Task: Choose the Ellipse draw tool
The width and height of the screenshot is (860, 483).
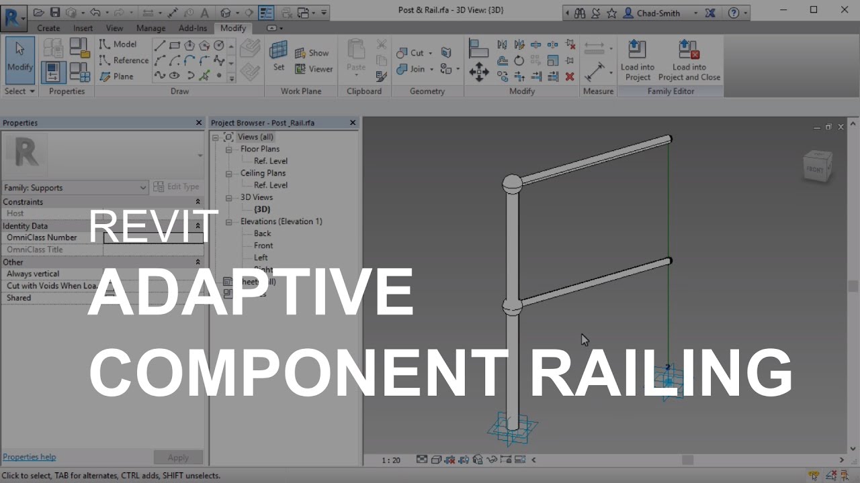Action: coord(175,75)
